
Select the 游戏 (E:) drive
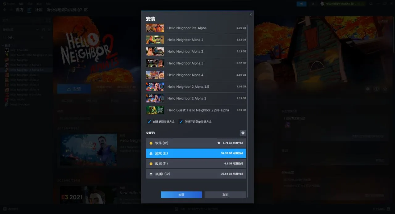click(196, 153)
